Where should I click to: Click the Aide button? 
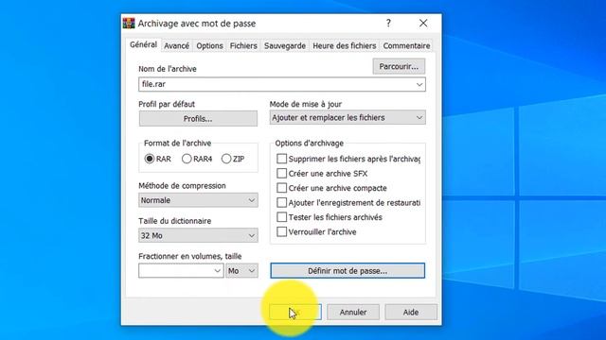point(411,313)
